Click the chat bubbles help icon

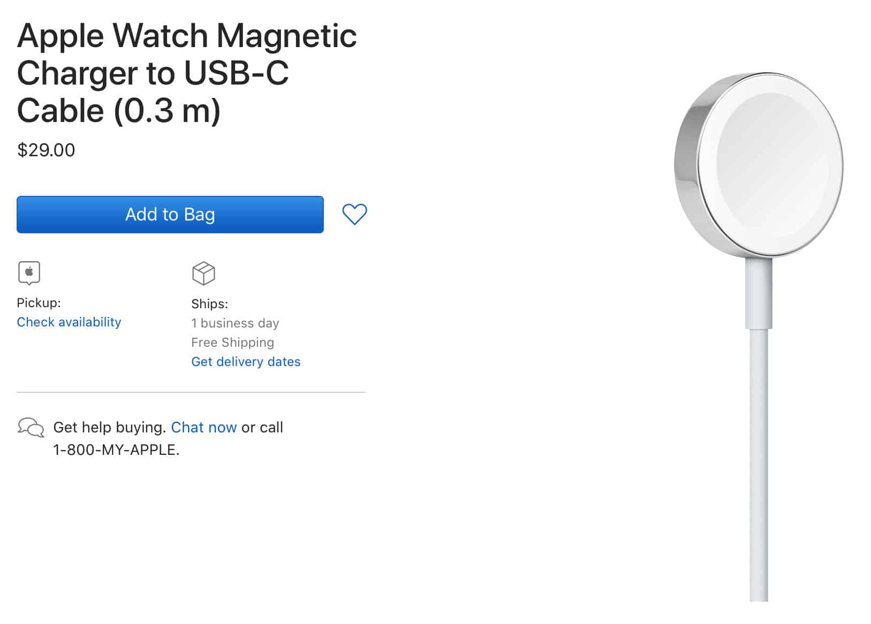[x=31, y=428]
